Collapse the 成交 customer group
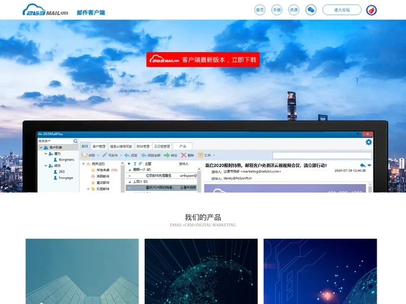Viewport: 406px width, 304px height. 46,166
